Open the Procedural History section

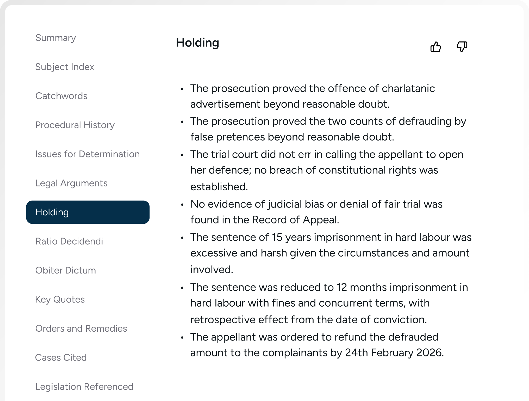click(75, 125)
